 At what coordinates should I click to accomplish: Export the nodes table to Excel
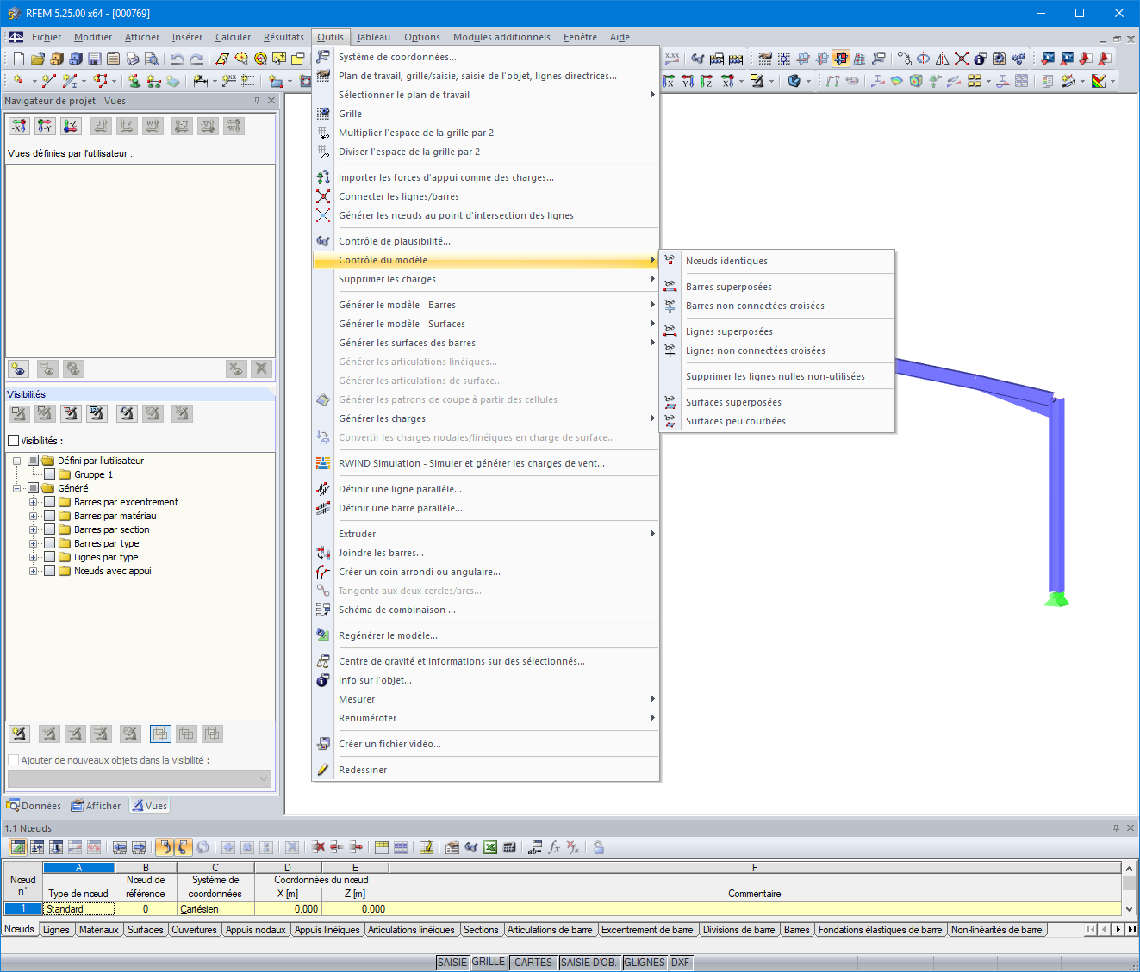[489, 847]
